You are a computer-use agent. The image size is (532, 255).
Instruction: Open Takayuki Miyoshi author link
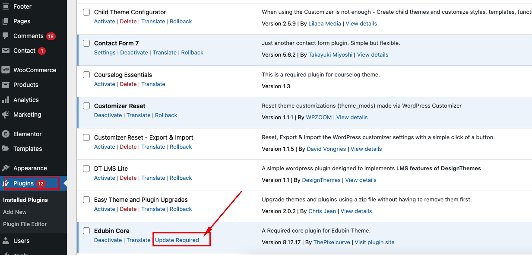tap(330, 54)
